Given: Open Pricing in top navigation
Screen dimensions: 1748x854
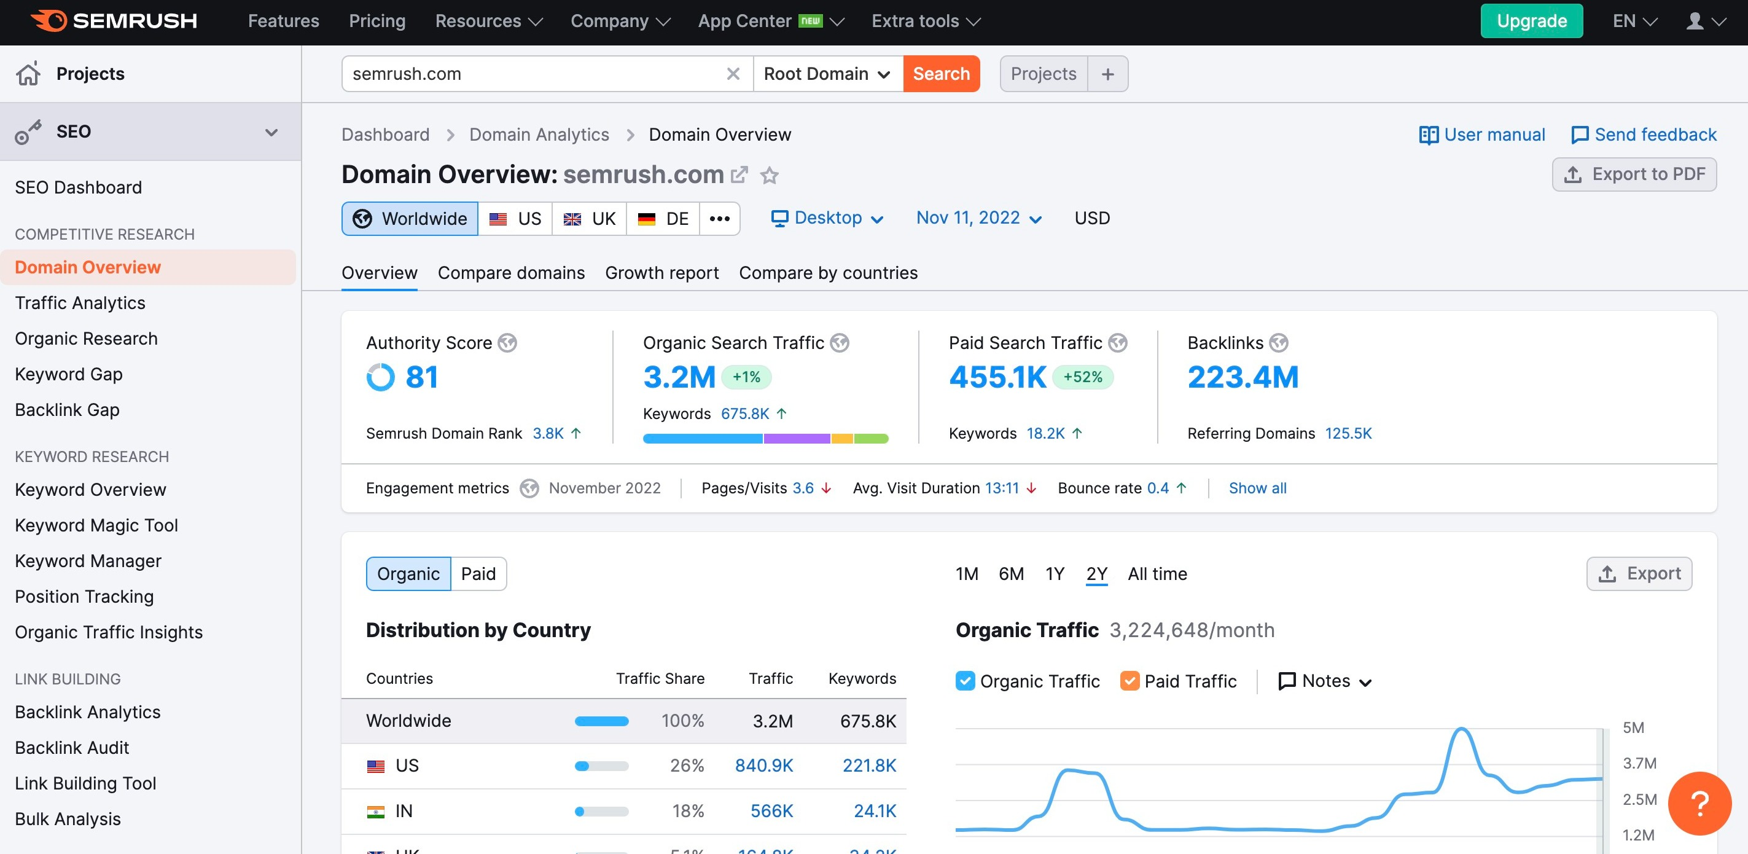Looking at the screenshot, I should [x=377, y=21].
